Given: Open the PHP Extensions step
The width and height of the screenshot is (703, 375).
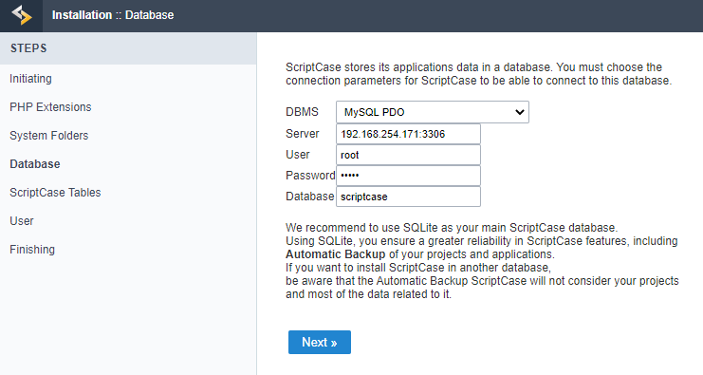Looking at the screenshot, I should 50,106.
